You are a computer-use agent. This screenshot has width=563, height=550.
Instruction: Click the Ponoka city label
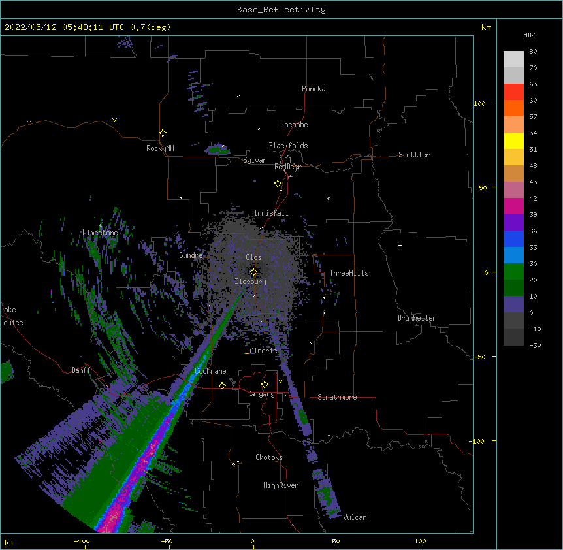314,89
